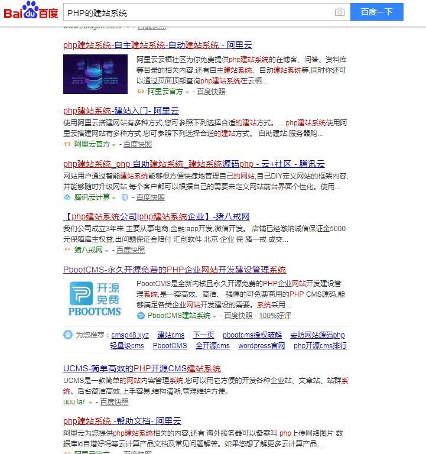Open 百度快照 of the 猪八戒网 result
The height and width of the screenshot is (454, 426).
pyautogui.click(x=130, y=250)
